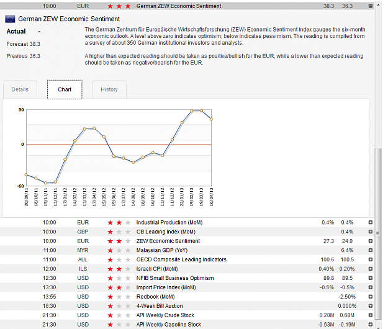
Task: Click the Previous 36.3 text
Action: pos(23,56)
